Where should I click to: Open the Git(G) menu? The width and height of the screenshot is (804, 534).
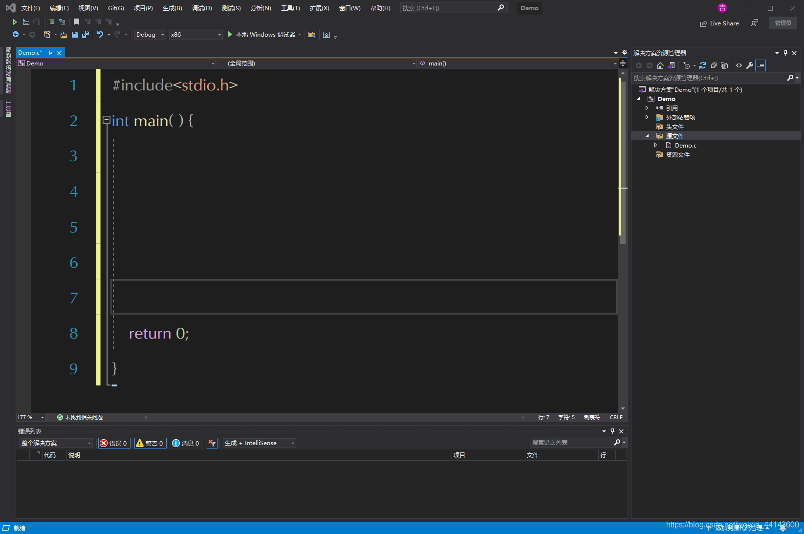116,8
